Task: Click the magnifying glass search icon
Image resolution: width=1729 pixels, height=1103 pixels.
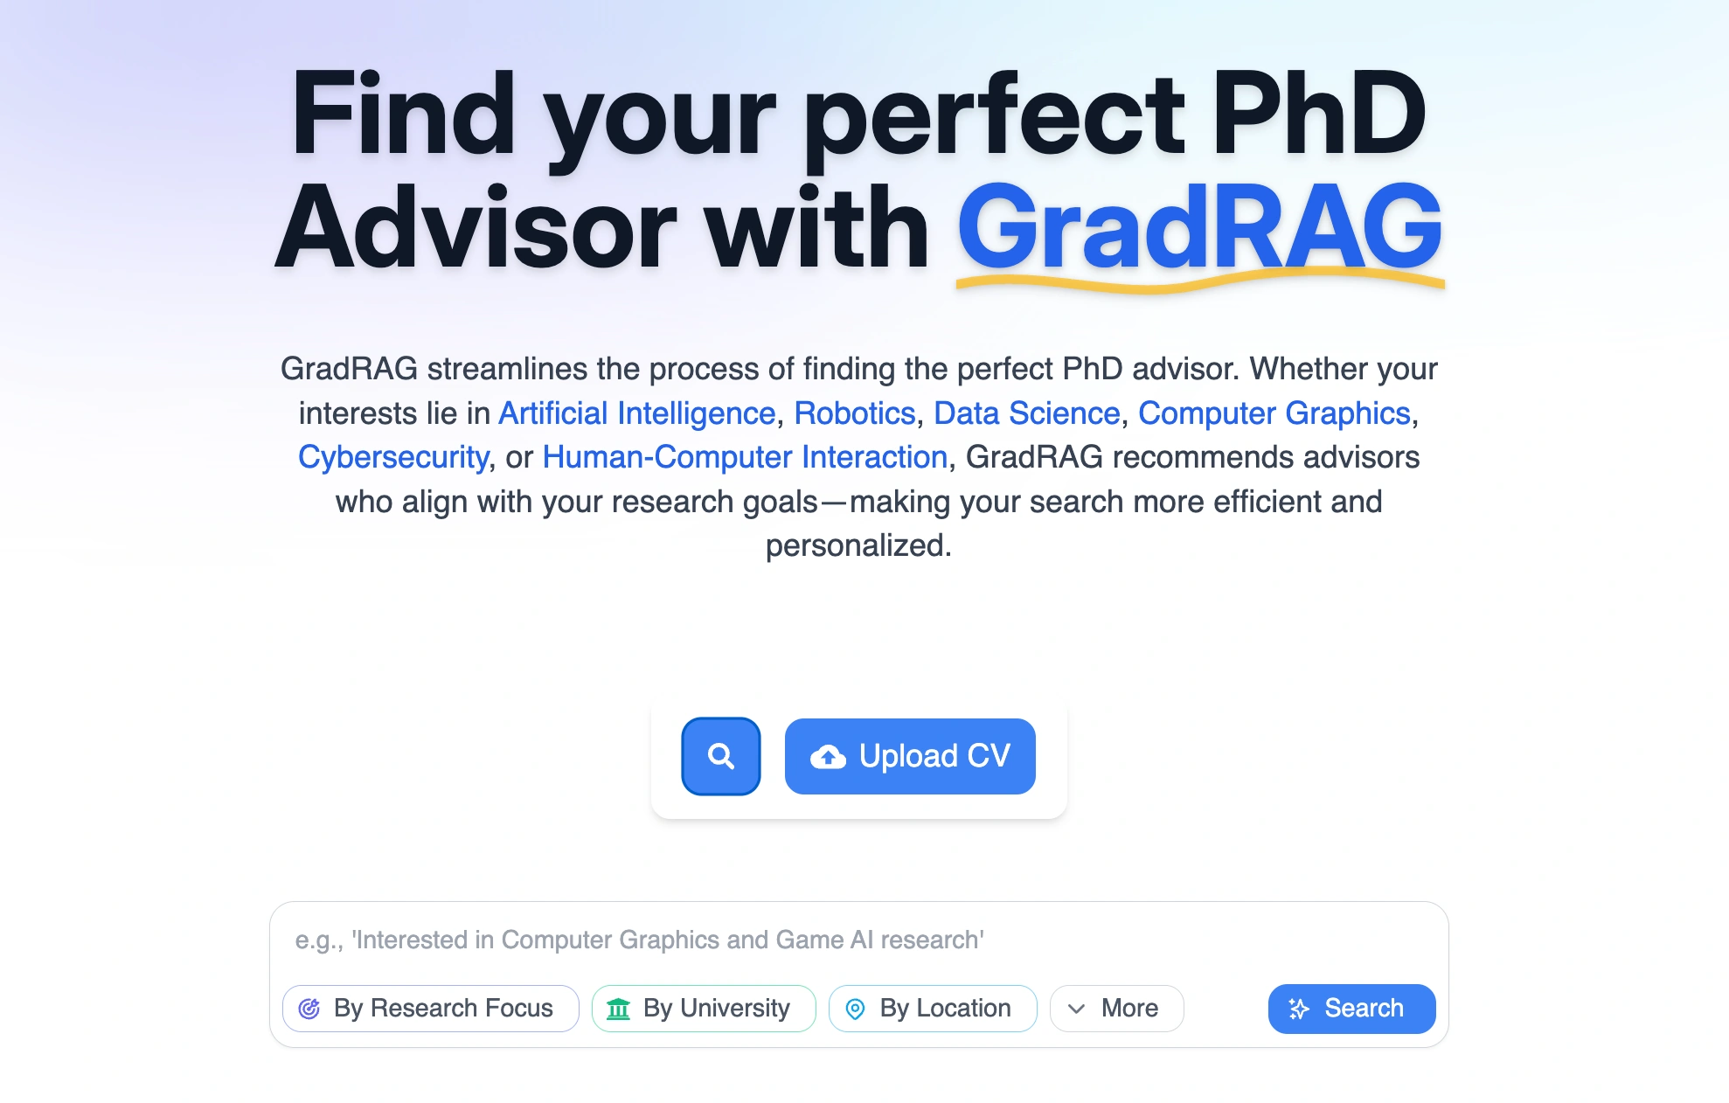Action: tap(720, 756)
